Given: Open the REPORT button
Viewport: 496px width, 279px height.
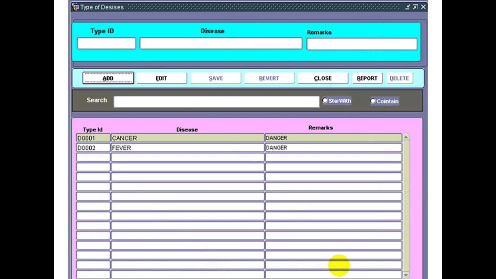Looking at the screenshot, I should coord(367,78).
